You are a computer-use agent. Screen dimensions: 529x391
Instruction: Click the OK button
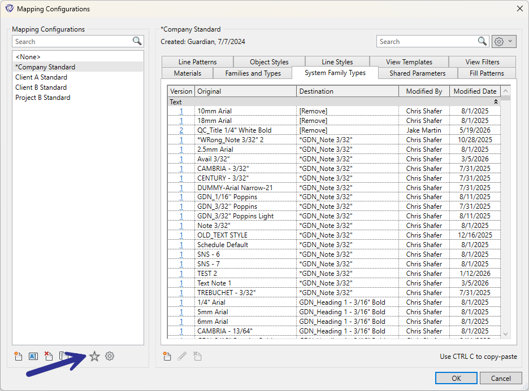(456, 378)
